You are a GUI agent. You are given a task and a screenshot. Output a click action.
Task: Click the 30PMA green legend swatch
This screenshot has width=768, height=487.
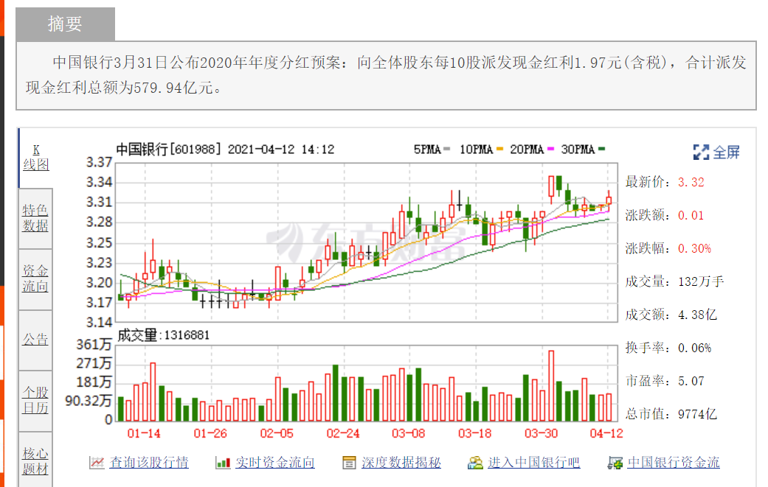coord(601,149)
